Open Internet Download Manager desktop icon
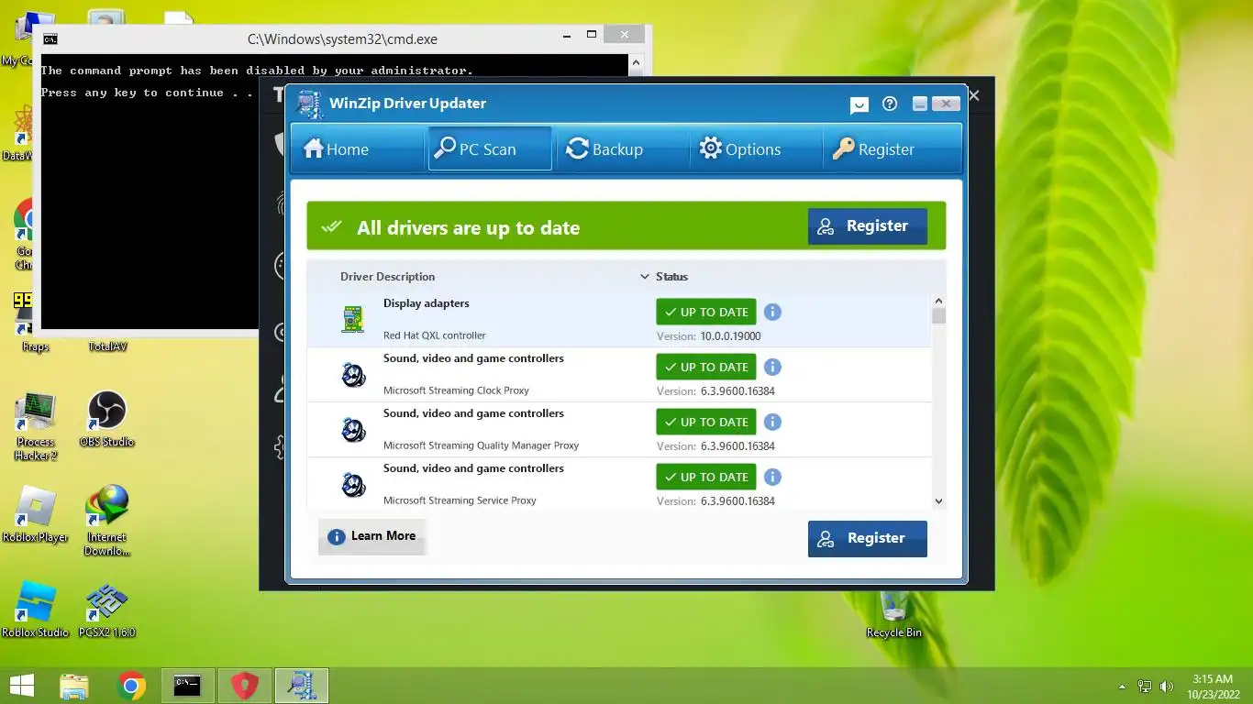Viewport: 1253px width, 704px height. 107,522
